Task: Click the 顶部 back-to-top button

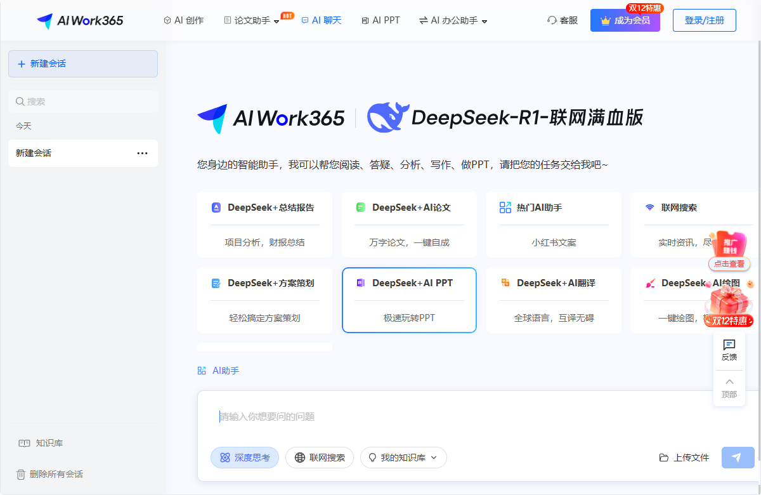Action: [x=729, y=388]
